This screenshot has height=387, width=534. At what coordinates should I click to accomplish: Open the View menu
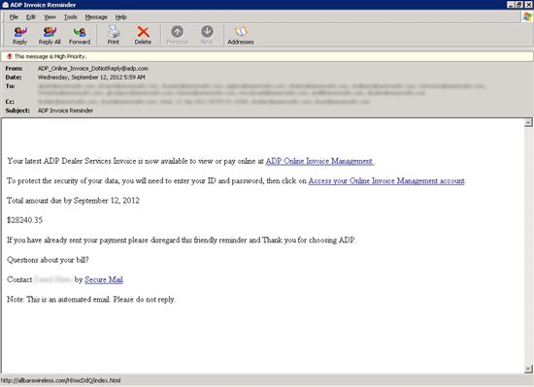point(50,17)
